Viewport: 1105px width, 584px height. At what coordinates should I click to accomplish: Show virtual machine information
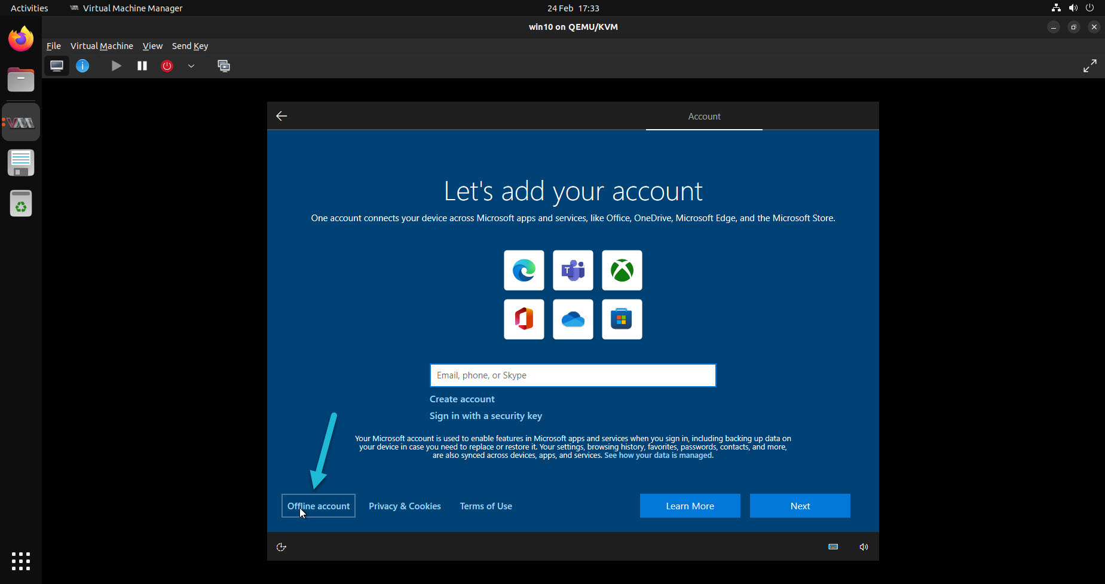[x=82, y=66]
